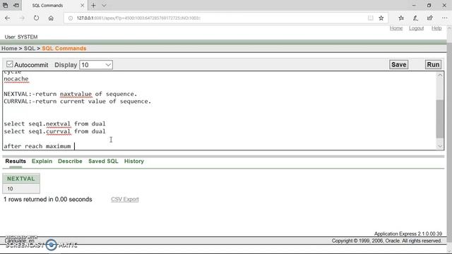
Task: Click the NEXTVAL description line
Action: [71, 94]
